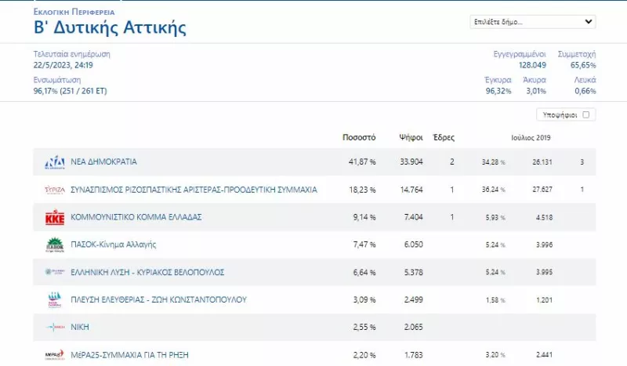Viewport: 627px width, 366px height.
Task: Click the Άκυρα label
Action: 535,80
